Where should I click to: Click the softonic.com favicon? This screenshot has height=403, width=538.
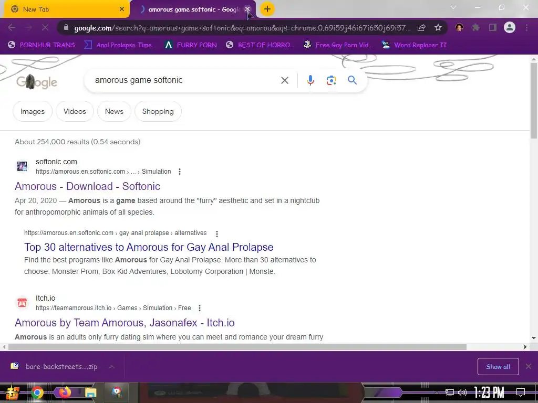[x=22, y=166]
